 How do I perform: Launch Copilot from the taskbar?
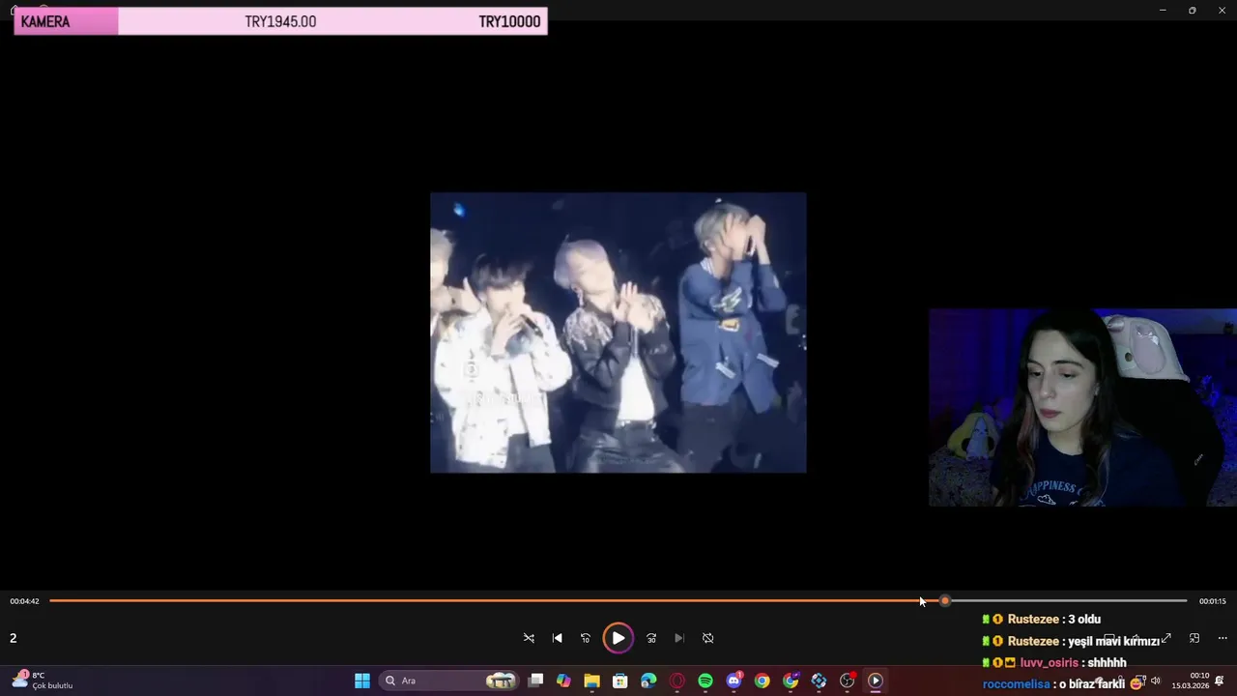(563, 681)
